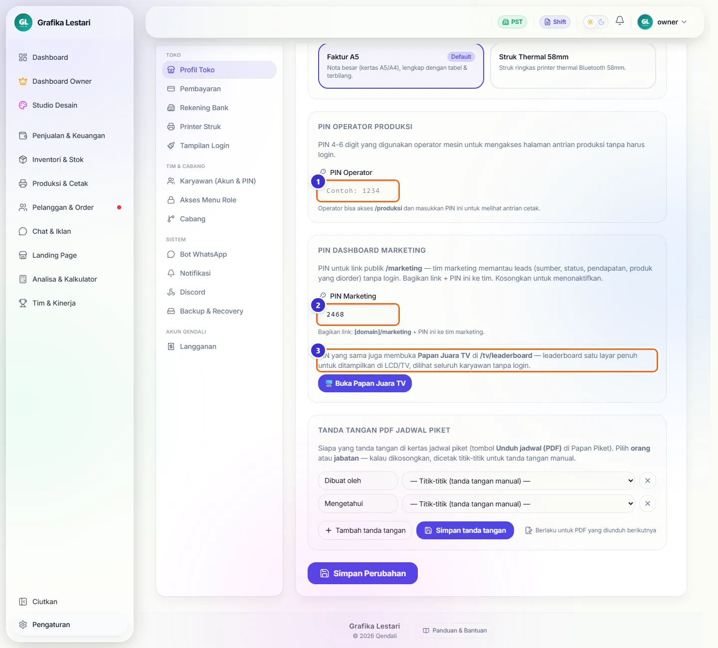Focus the PIN Marketing input field

point(358,315)
